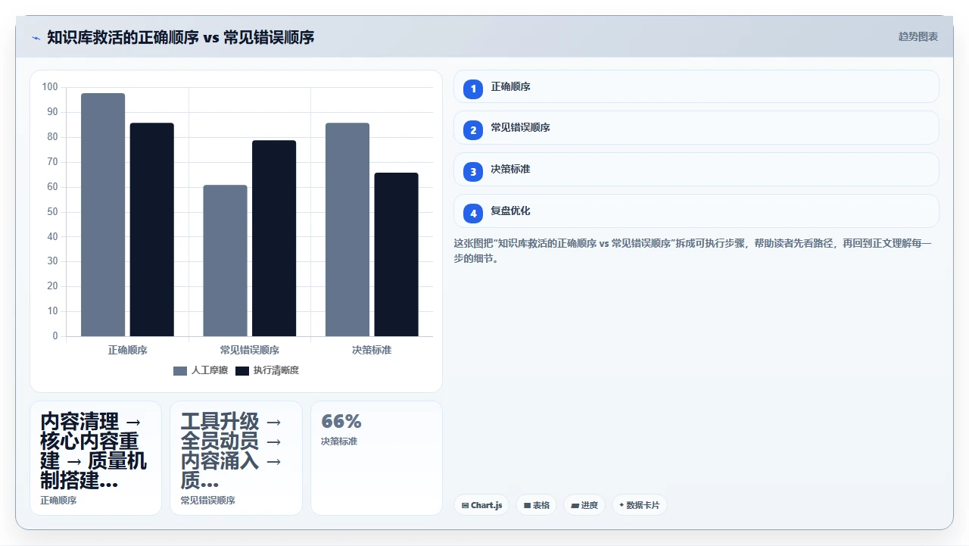Click the y-axis value 100
The height and width of the screenshot is (546, 969).
click(x=50, y=87)
